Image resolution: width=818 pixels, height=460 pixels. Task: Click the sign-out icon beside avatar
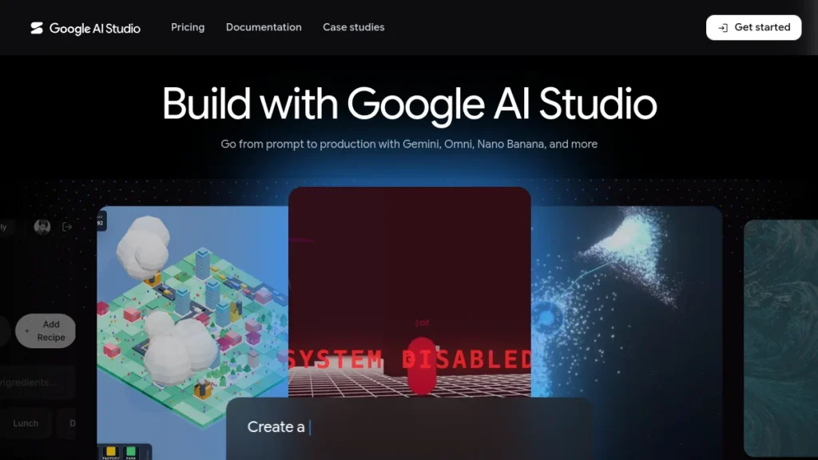pyautogui.click(x=67, y=227)
